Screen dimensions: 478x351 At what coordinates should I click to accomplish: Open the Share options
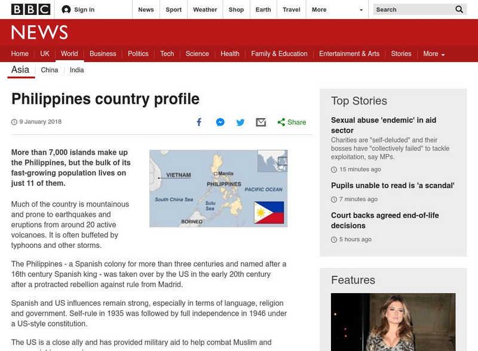click(x=290, y=122)
